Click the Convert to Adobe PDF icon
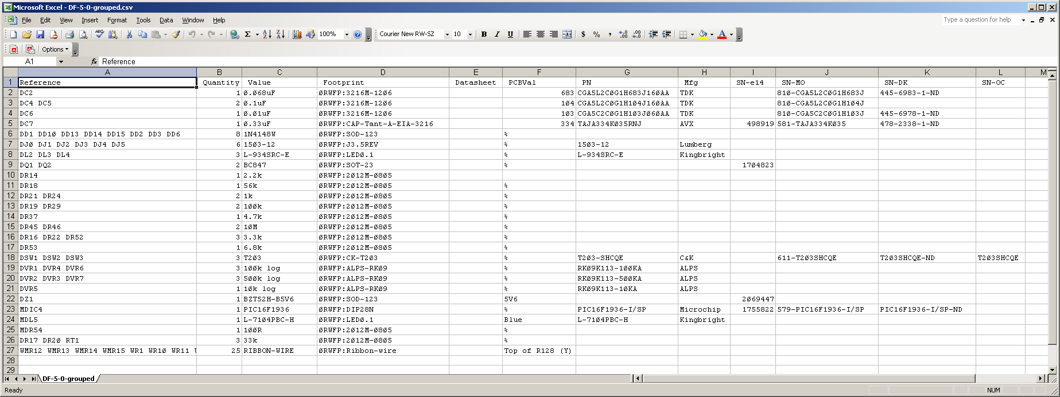 pyautogui.click(x=14, y=49)
